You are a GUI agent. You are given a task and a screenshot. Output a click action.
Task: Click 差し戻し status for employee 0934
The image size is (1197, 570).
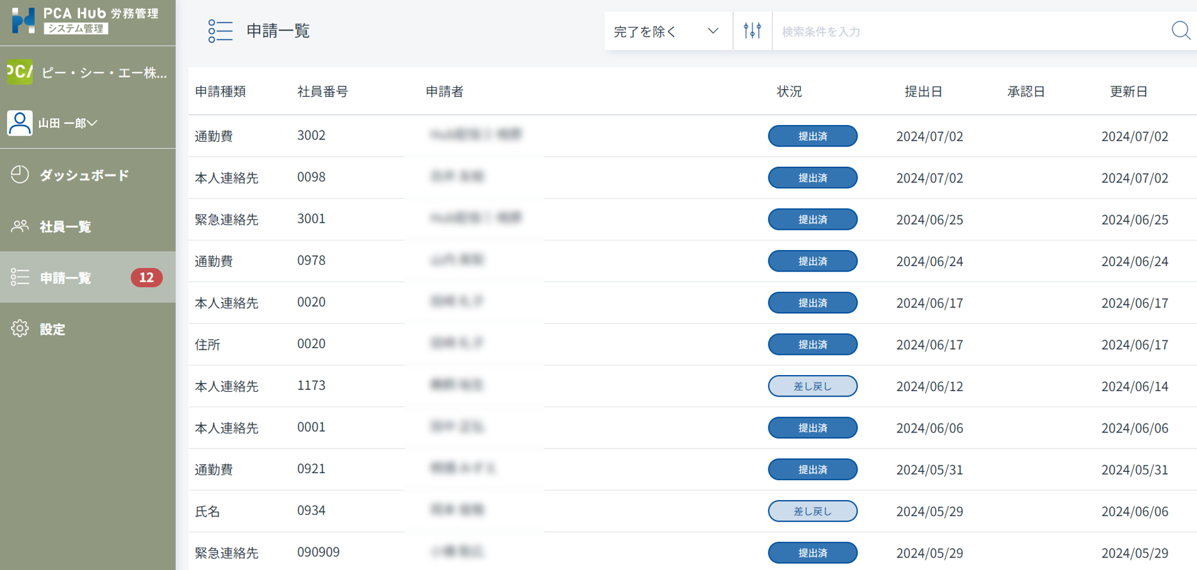[x=813, y=511]
